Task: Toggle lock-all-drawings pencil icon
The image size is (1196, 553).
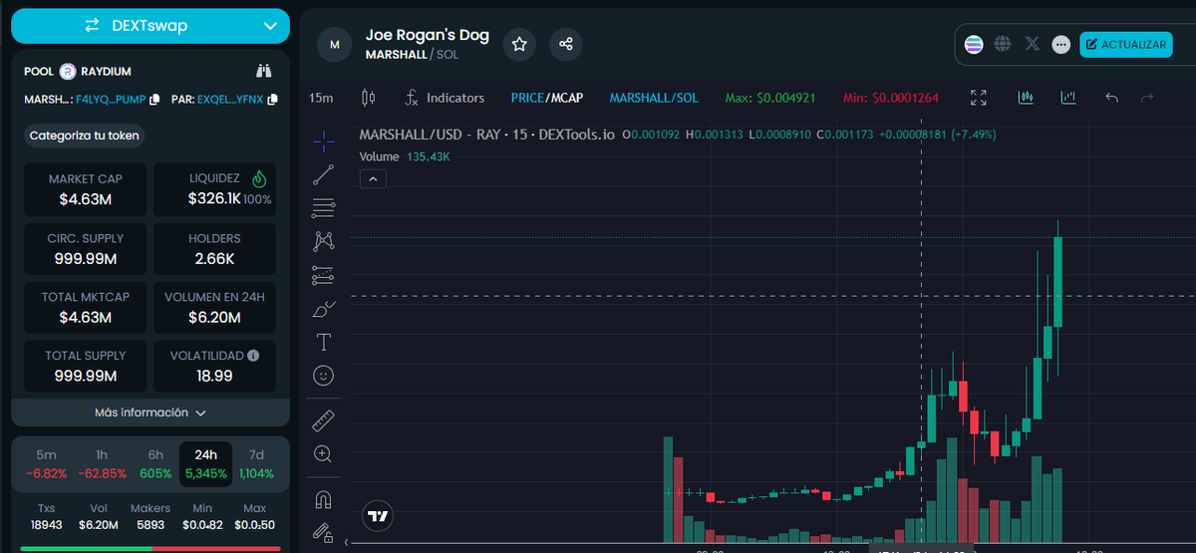Action: [323, 532]
